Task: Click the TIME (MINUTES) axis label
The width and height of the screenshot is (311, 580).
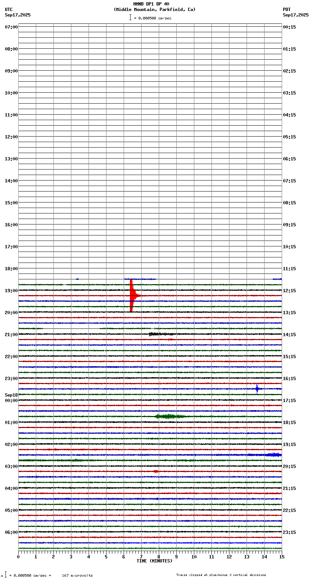Action: pos(154,561)
